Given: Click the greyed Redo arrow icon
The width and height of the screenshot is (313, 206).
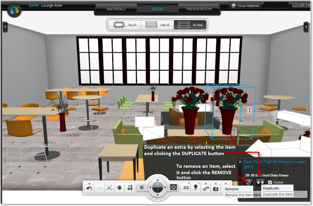Looking at the screenshot, I should pos(99,188).
